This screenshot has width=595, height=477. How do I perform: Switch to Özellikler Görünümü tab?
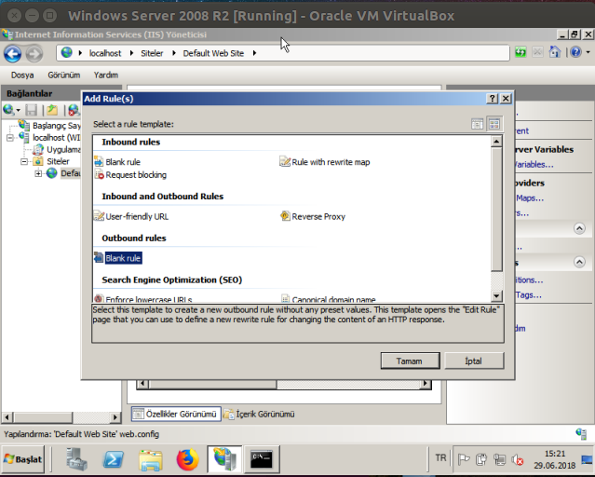tap(176, 414)
